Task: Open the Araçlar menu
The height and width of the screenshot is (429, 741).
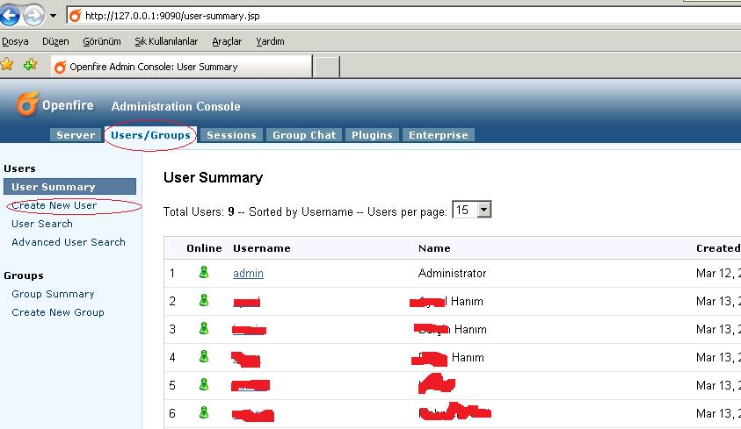Action: 227,41
